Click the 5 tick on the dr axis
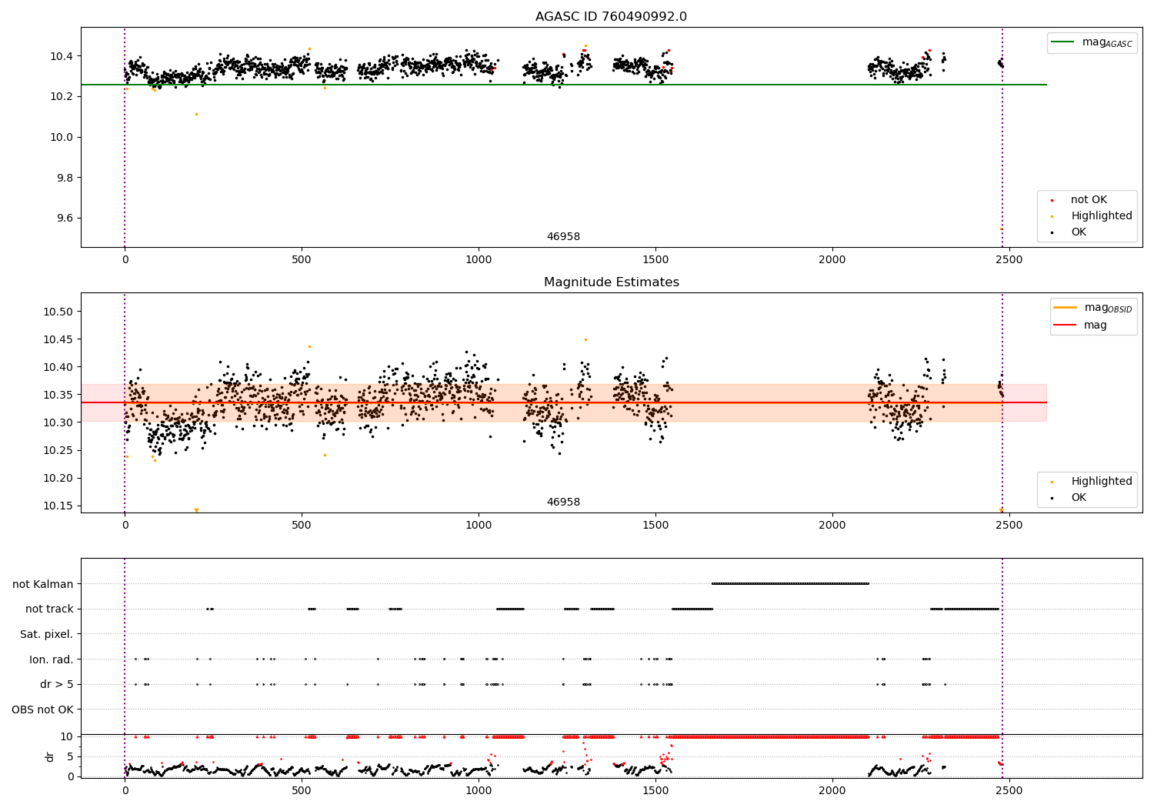The width and height of the screenshot is (1154, 808). coord(70,756)
